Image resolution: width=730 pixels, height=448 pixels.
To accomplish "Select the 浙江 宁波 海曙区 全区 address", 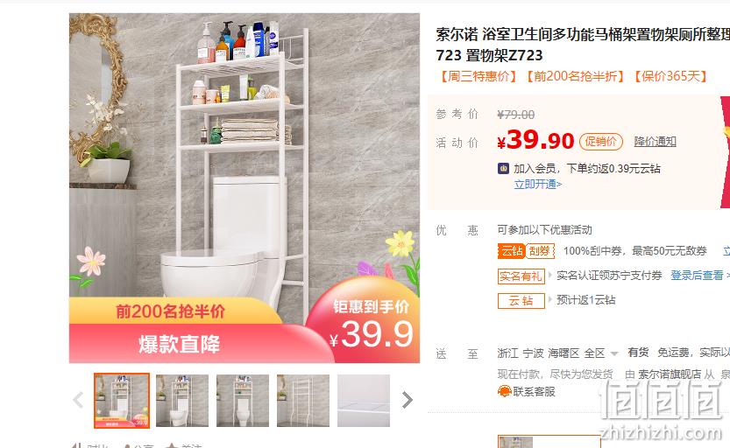I will pos(550,353).
